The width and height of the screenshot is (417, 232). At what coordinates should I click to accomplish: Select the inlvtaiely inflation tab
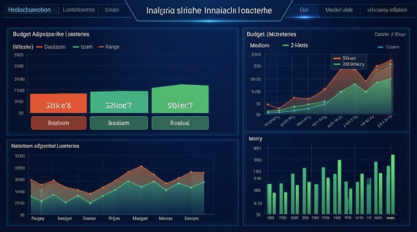tap(387, 10)
